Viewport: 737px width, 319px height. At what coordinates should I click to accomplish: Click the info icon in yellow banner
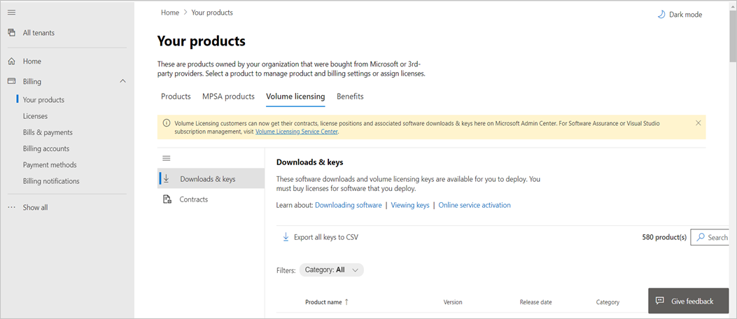(x=167, y=123)
